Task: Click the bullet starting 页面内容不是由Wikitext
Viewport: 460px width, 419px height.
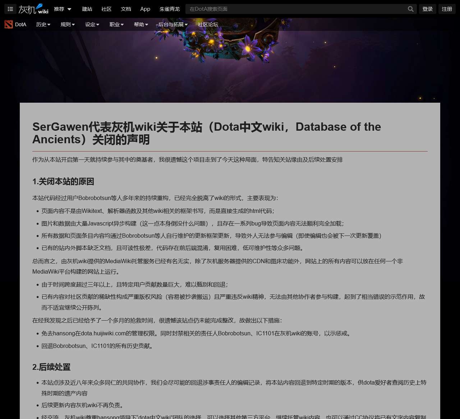Action: point(158,211)
